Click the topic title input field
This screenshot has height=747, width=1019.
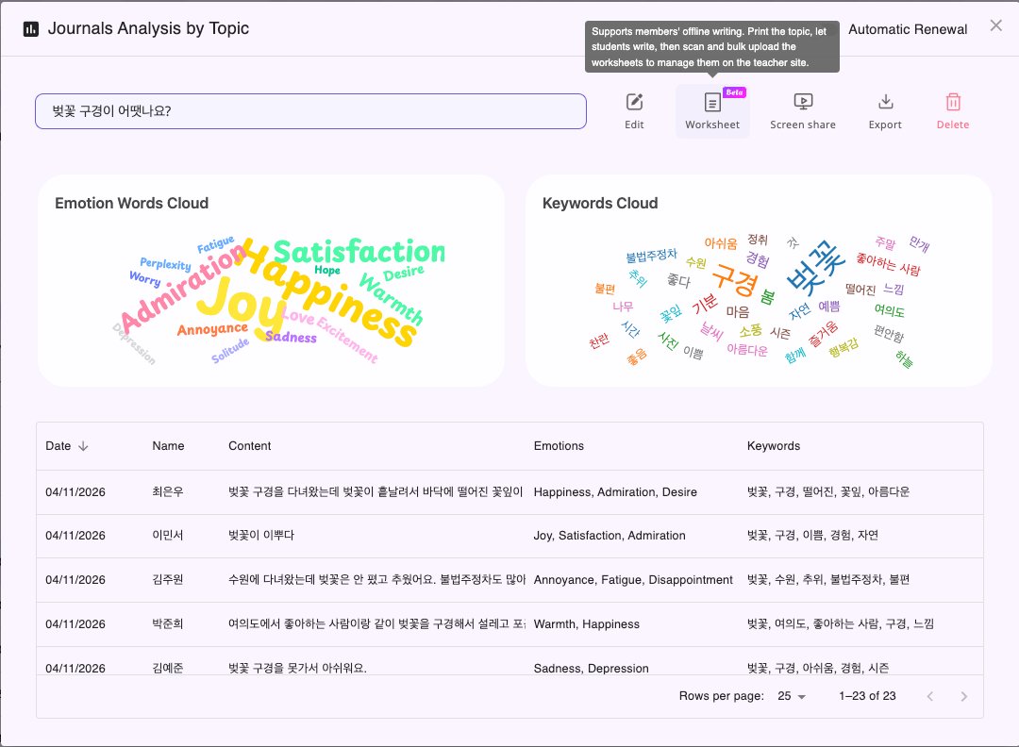pos(310,111)
